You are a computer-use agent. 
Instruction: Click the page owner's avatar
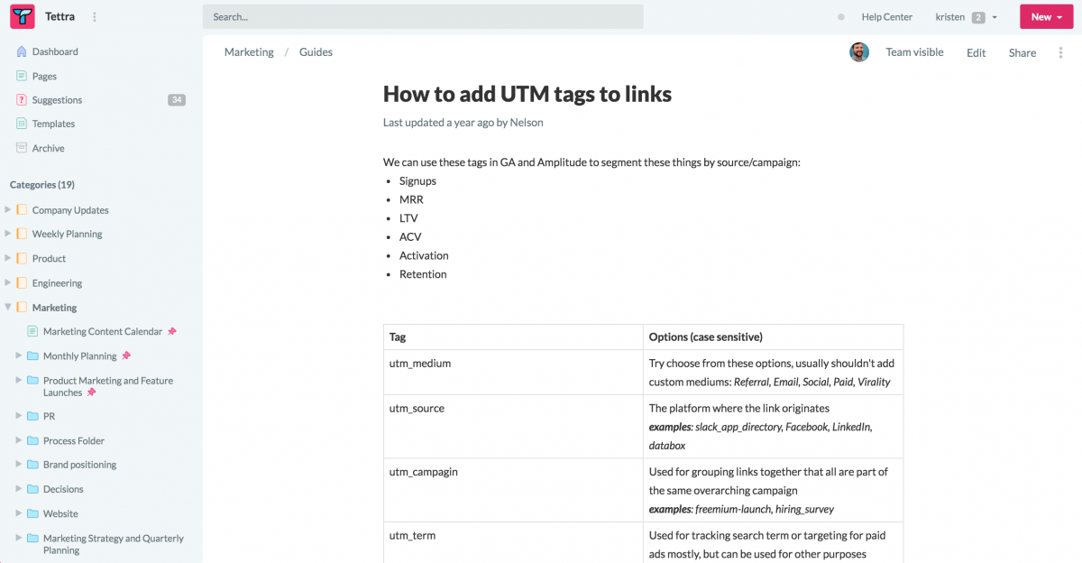click(859, 52)
